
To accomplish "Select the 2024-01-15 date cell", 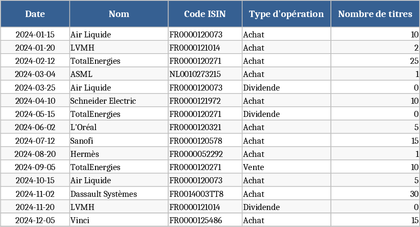I will click(x=35, y=34).
